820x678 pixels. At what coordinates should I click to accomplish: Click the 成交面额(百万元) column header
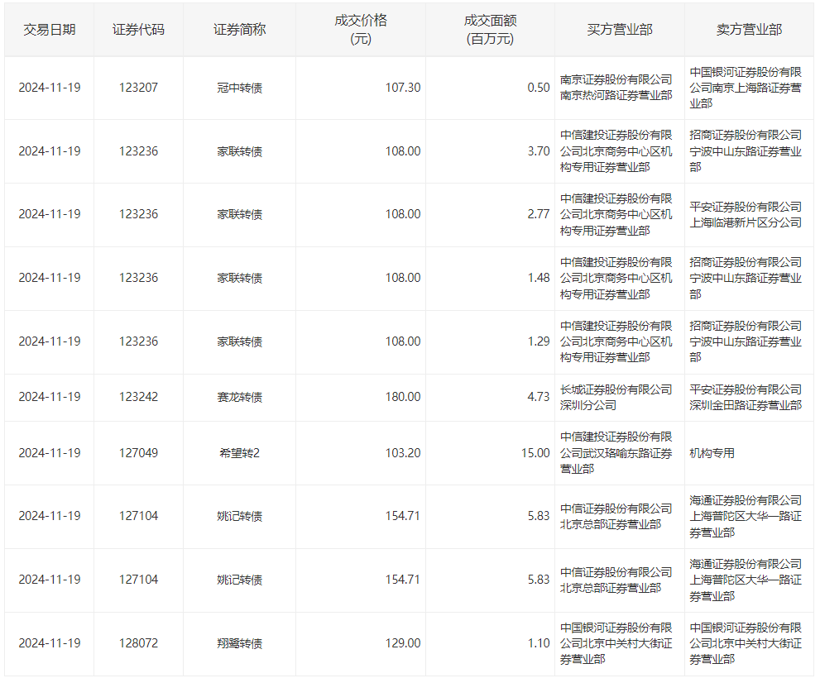(x=490, y=30)
